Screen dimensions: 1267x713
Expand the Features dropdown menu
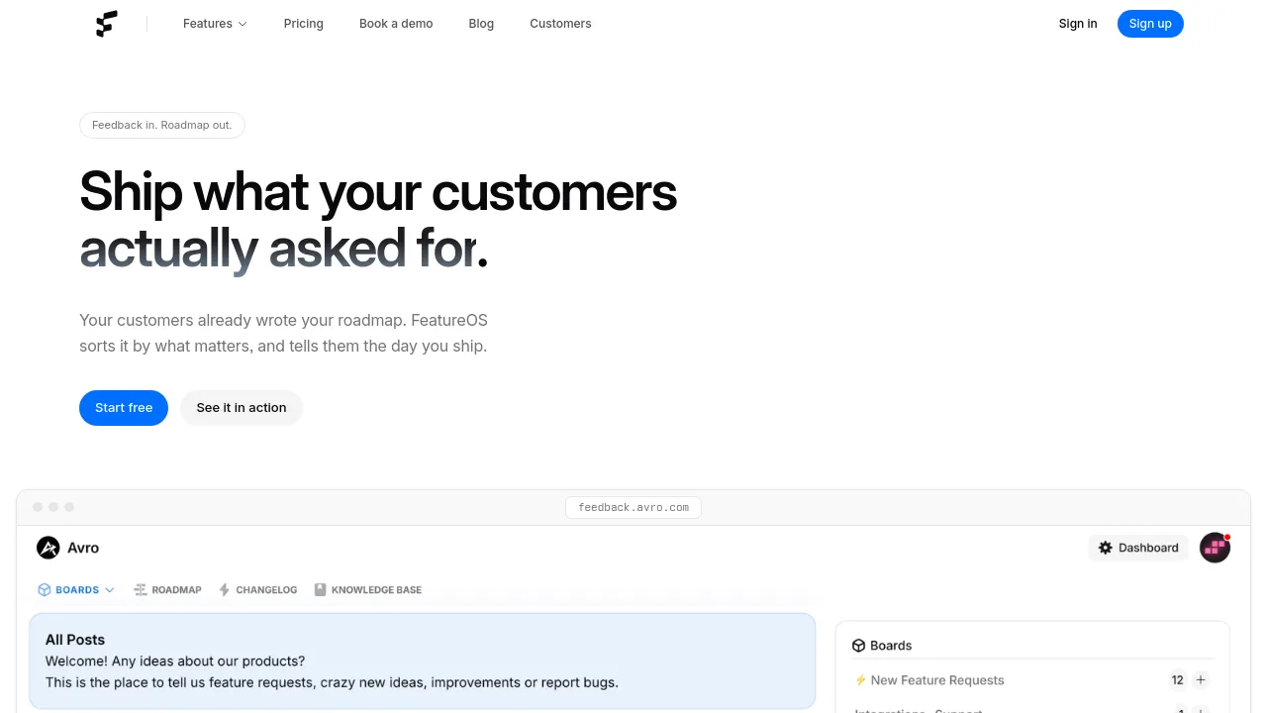(x=215, y=24)
